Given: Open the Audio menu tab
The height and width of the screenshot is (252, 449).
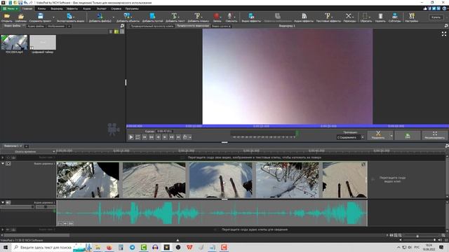Looking at the screenshot, I should pos(86,8).
